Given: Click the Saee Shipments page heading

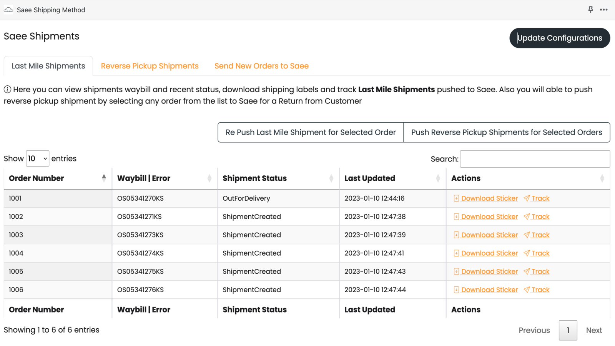Looking at the screenshot, I should (42, 36).
